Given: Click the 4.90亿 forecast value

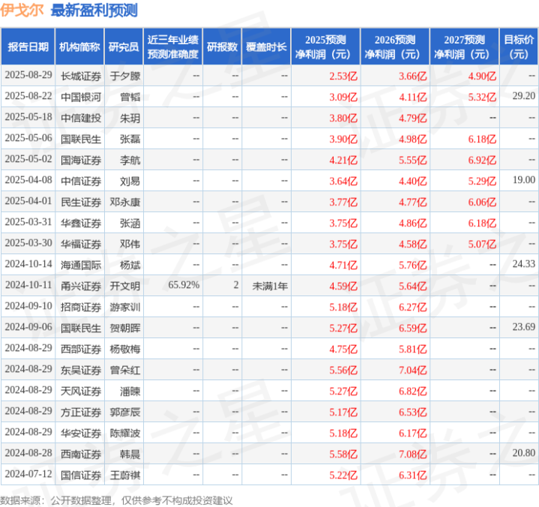Looking at the screenshot, I should (482, 76).
